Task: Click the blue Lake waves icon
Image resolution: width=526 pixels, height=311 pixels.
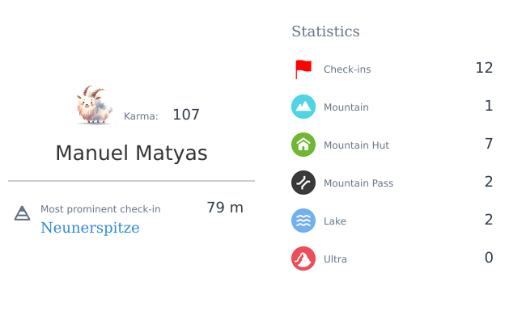Action: pyautogui.click(x=303, y=221)
